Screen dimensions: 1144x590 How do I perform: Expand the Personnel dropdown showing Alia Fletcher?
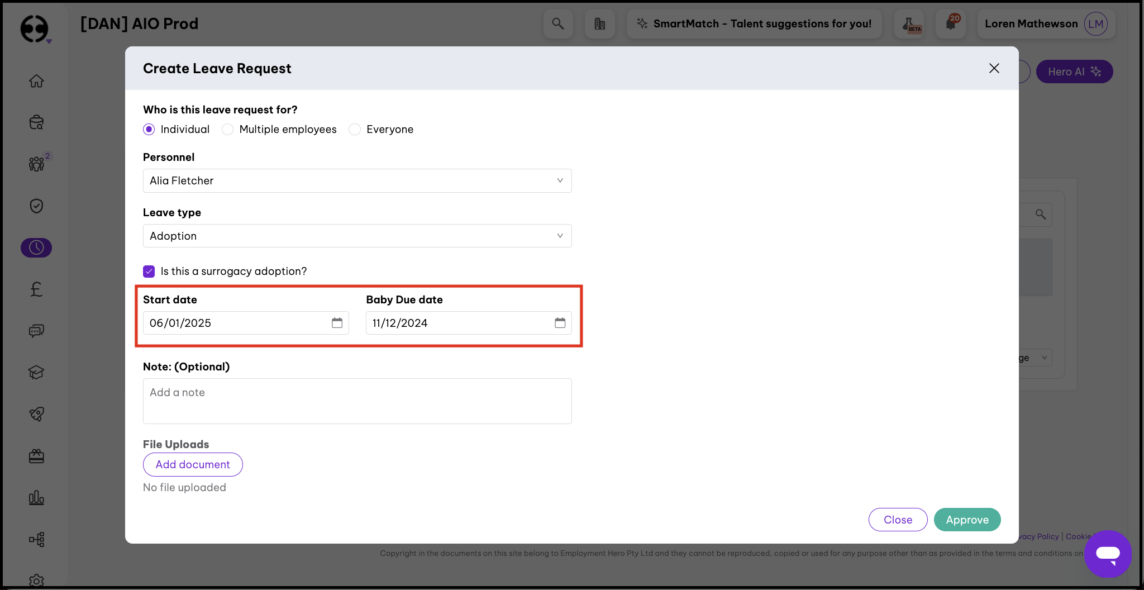tap(357, 181)
